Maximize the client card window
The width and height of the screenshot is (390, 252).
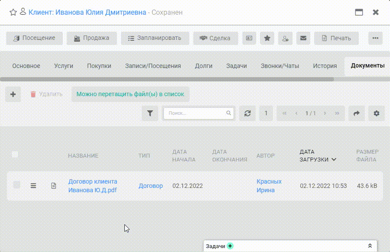click(x=359, y=12)
